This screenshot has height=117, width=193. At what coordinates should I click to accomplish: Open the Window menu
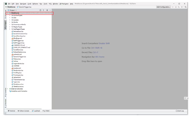55,4
